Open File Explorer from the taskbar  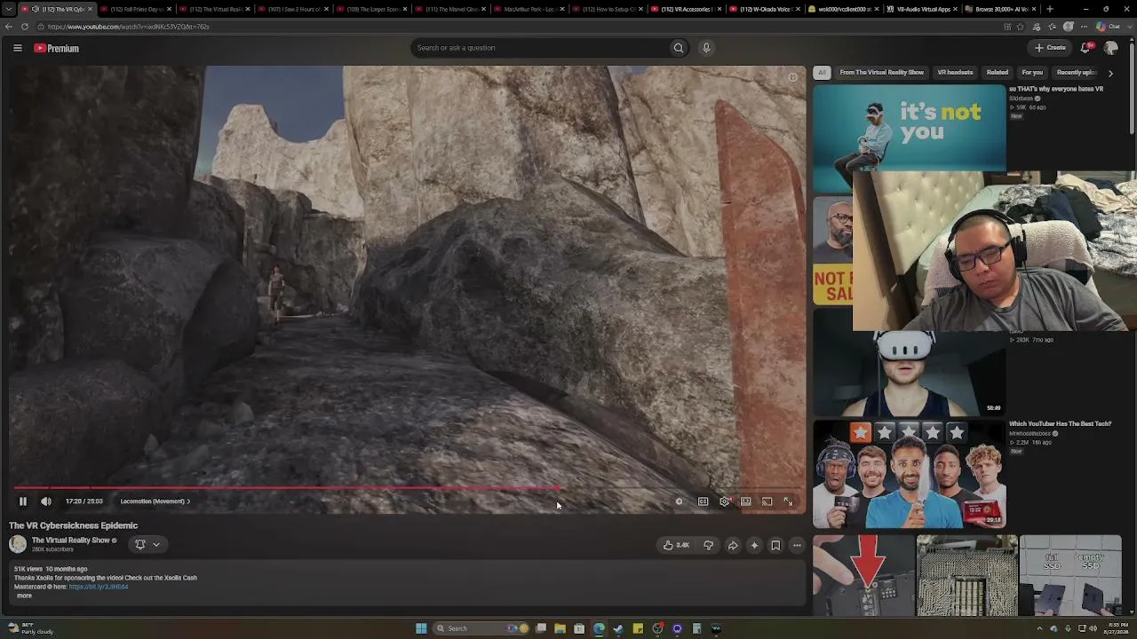click(560, 628)
